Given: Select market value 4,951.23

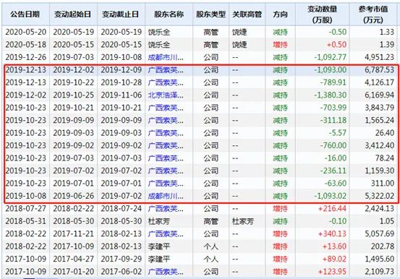Looking at the screenshot, I should (x=379, y=57).
